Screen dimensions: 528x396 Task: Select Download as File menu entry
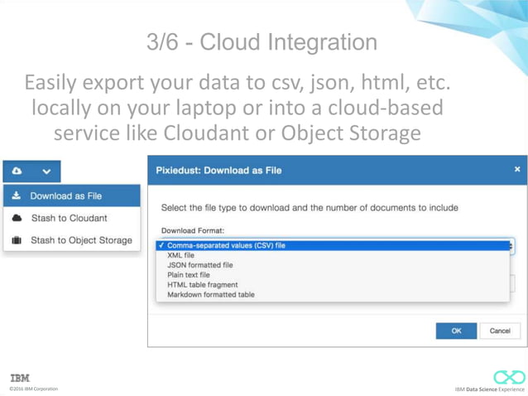[65, 196]
